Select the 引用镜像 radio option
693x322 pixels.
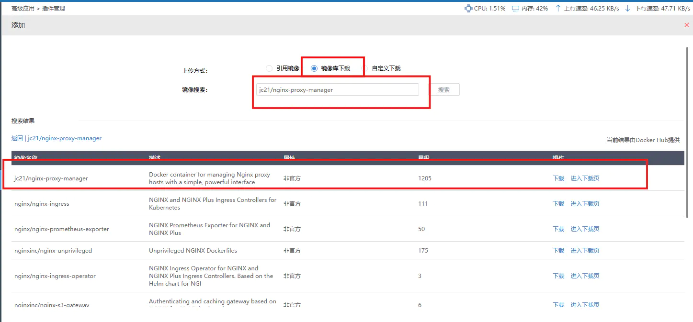tap(269, 68)
